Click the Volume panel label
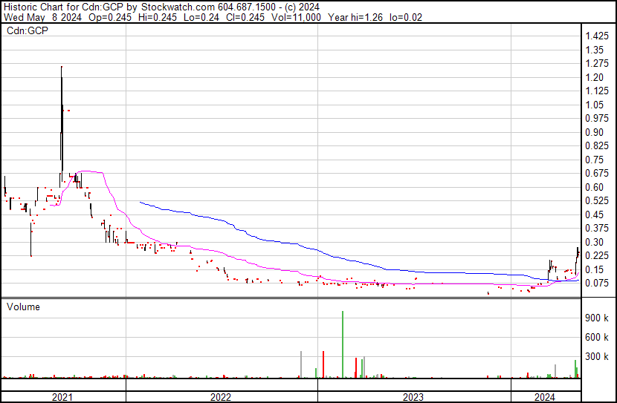The width and height of the screenshot is (617, 403). pos(23,307)
